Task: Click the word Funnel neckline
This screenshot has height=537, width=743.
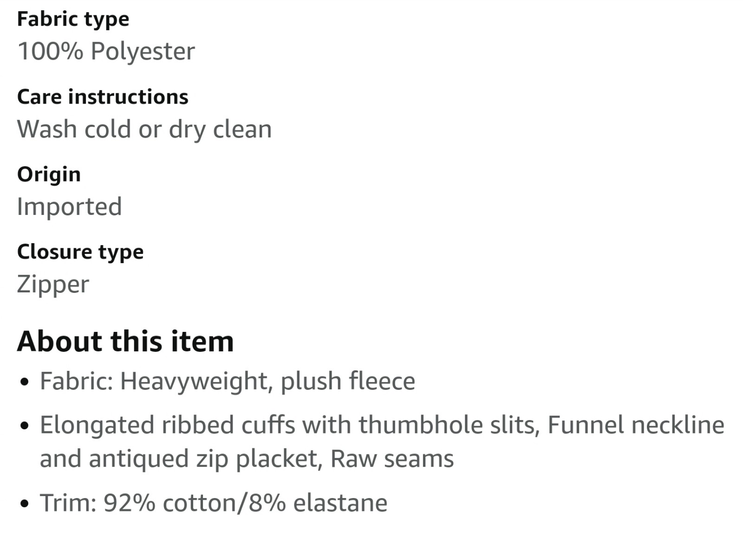Action: (x=636, y=425)
